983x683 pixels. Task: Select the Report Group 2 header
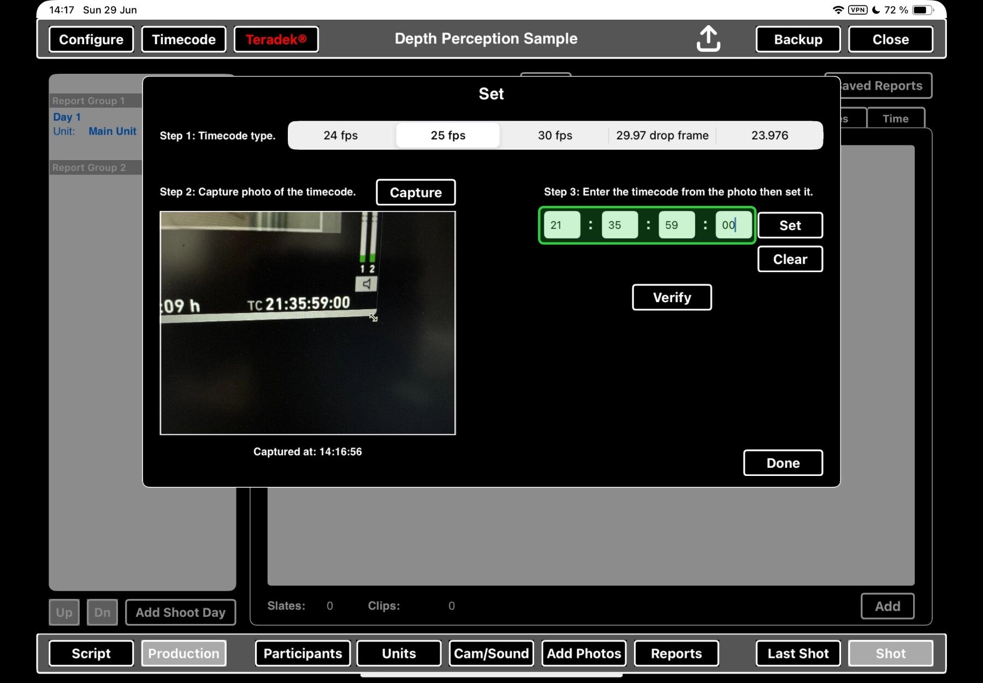point(95,168)
